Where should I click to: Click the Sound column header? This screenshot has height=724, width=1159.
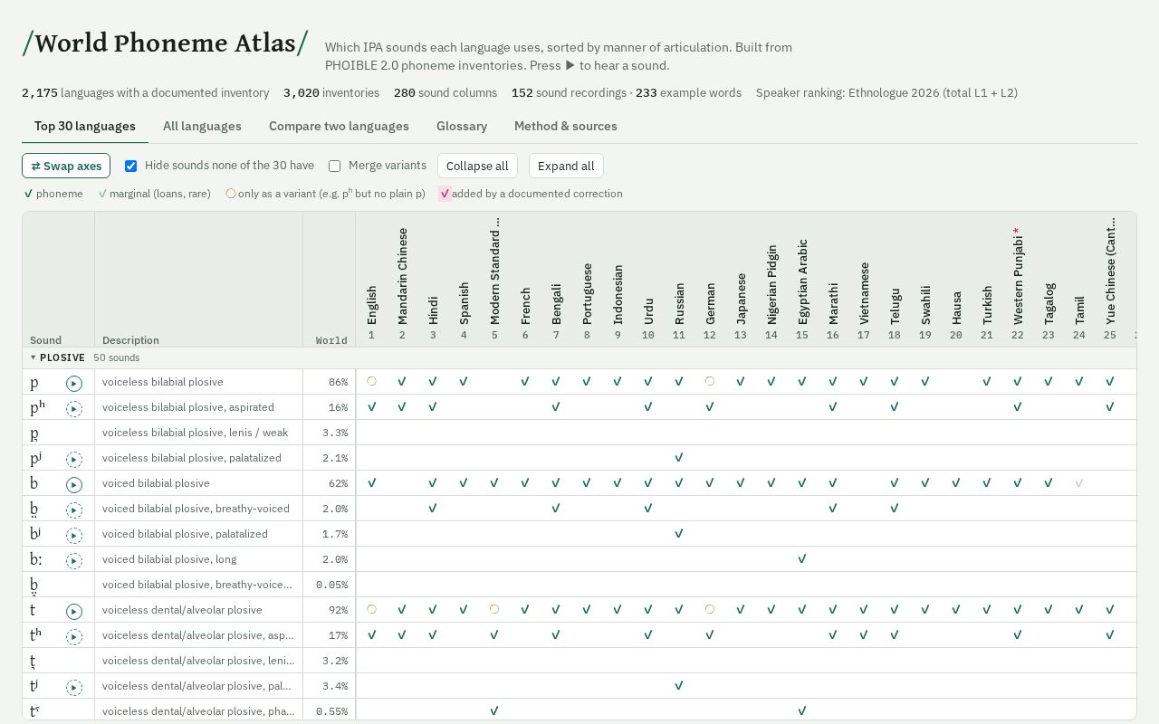tap(45, 340)
